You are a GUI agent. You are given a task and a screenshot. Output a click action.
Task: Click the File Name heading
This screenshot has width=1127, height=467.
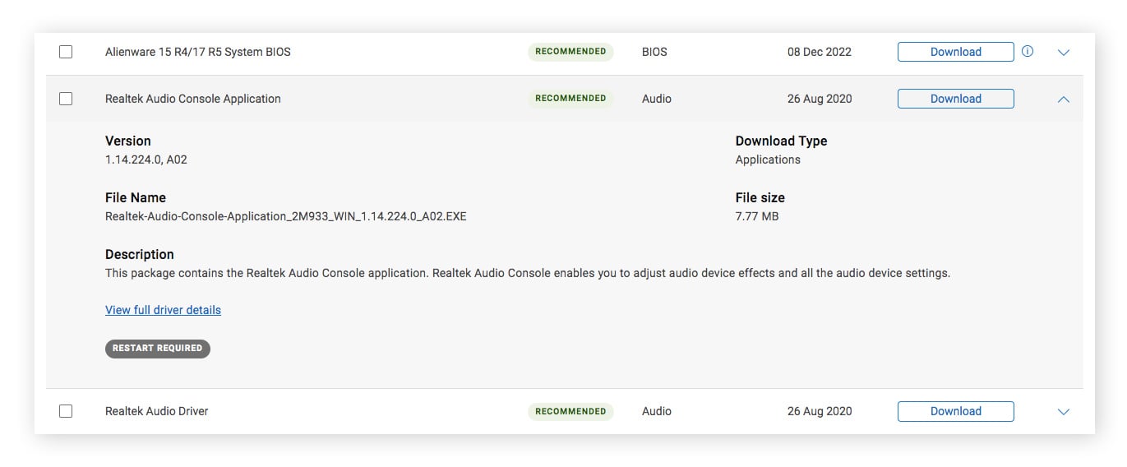(136, 197)
